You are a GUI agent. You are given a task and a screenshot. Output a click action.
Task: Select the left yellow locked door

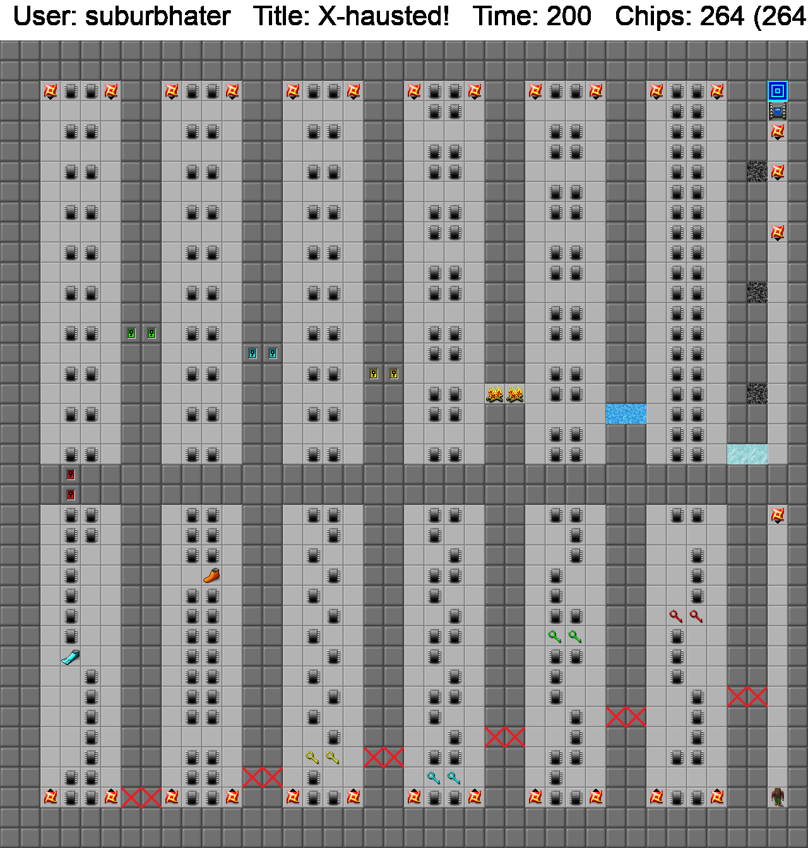pyautogui.click(x=374, y=374)
